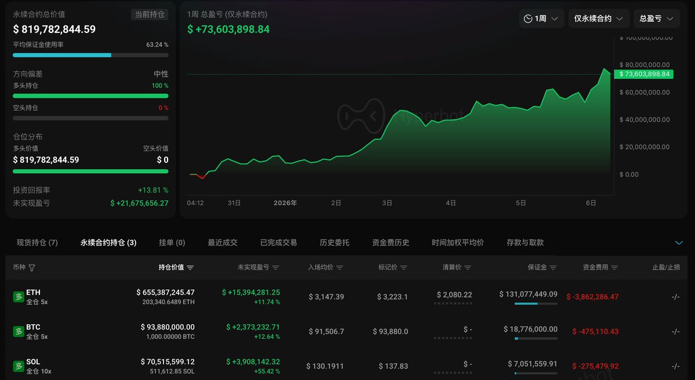Click the BTC coin name
This screenshot has height=380, width=695.
point(33,327)
